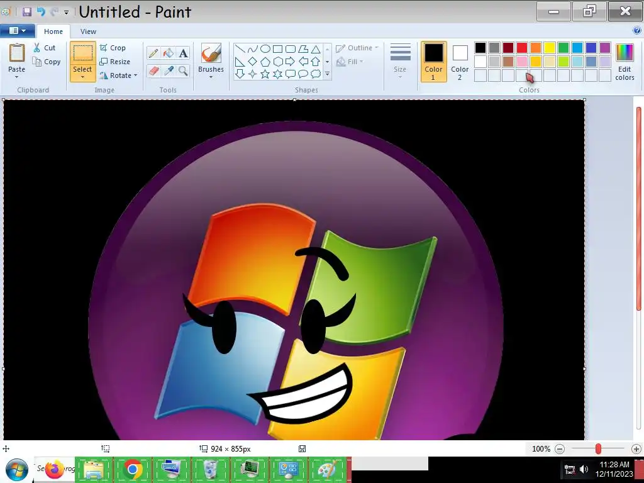644x483 pixels.
Task: Choose the green color swatch
Action: 563,48
